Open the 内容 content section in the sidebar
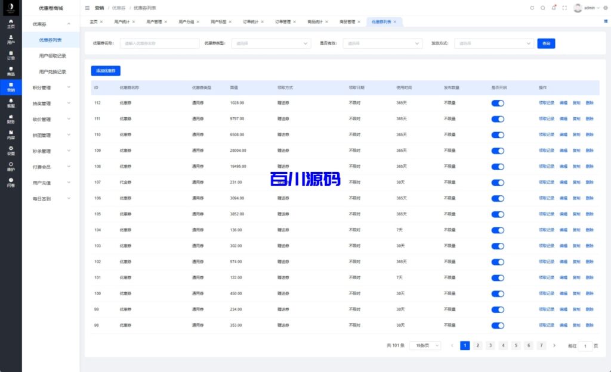Viewport: 611px width, 372px height. click(11, 135)
